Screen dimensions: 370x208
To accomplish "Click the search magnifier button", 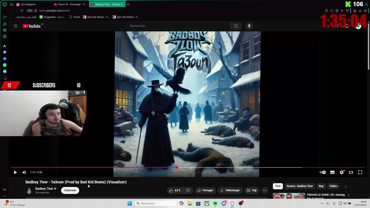I will point(236,26).
